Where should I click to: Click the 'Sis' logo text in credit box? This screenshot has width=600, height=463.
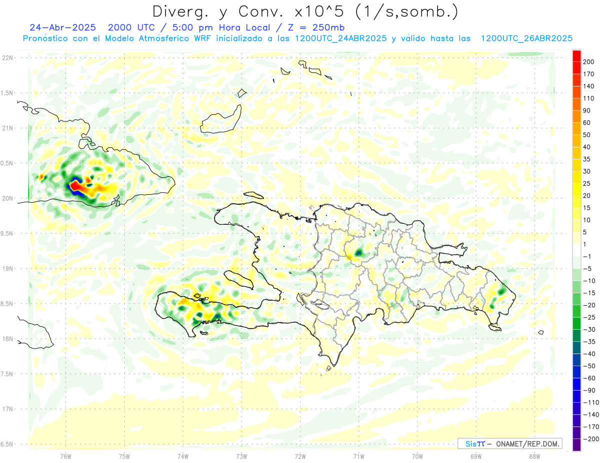pos(470,444)
